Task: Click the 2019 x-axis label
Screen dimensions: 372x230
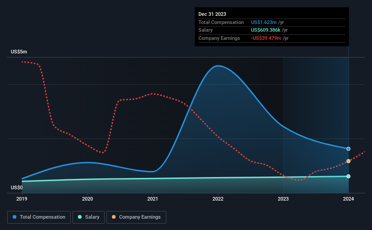Action: click(22, 199)
